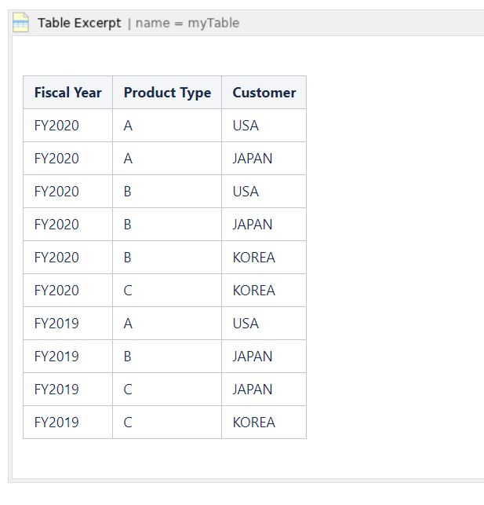Click FY2020 in the C, KOREA row
The width and height of the screenshot is (484, 505).
pos(56,290)
